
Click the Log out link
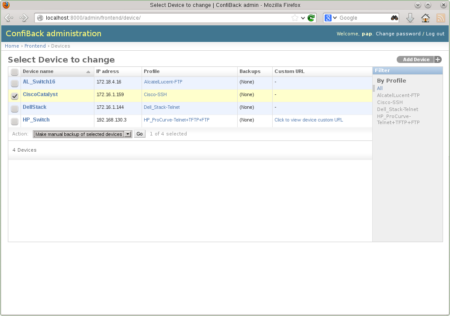[435, 34]
